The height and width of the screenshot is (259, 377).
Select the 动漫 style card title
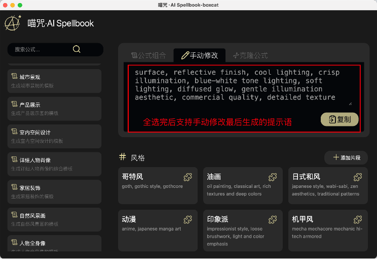tap(129, 219)
